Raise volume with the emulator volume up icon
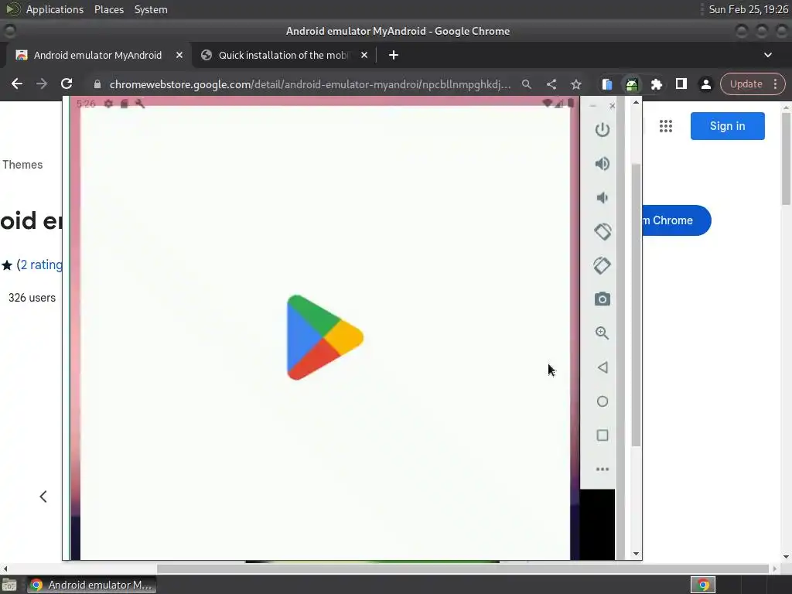The height and width of the screenshot is (594, 792). (x=602, y=164)
